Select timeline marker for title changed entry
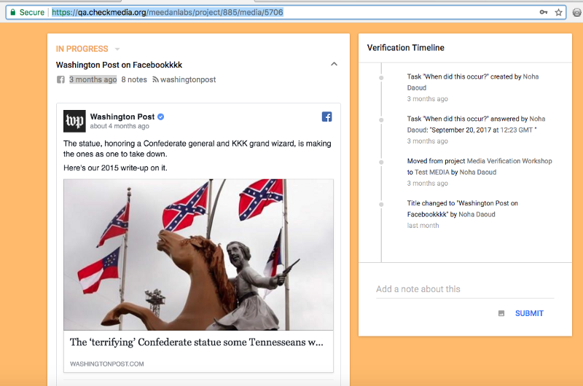583x386 pixels. coord(381,205)
